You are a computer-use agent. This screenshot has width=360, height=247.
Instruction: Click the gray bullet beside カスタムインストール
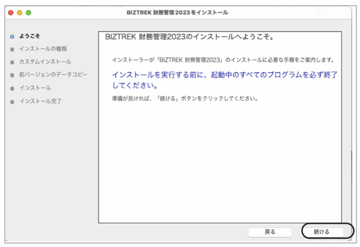click(x=11, y=62)
